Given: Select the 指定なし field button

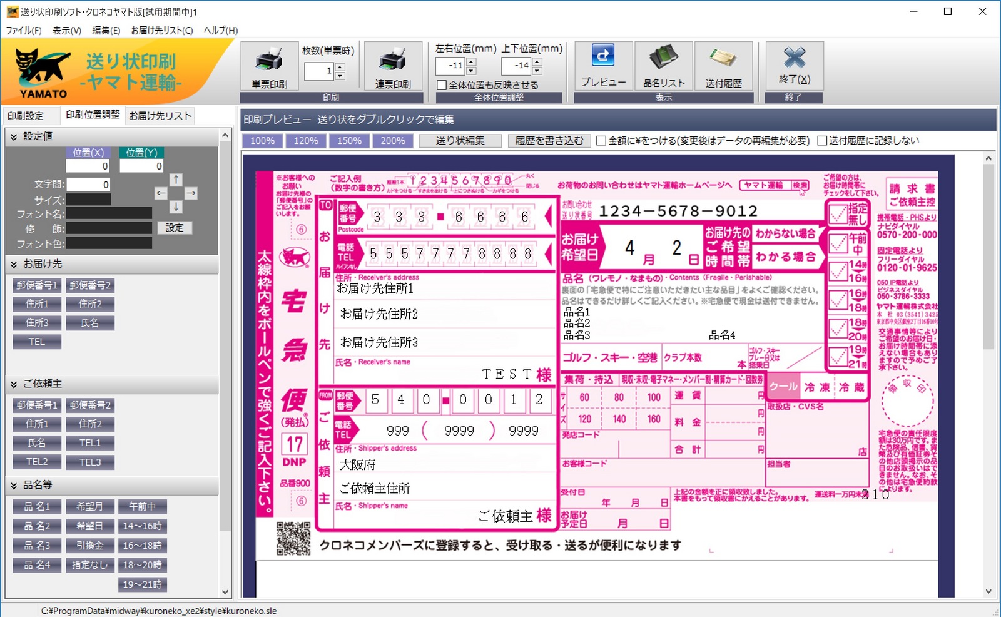Looking at the screenshot, I should point(90,565).
